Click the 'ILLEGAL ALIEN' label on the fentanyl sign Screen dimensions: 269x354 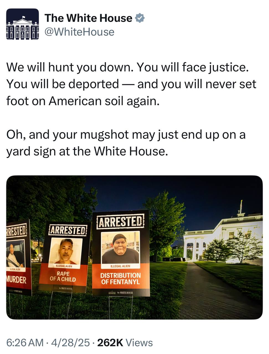[x=120, y=266]
